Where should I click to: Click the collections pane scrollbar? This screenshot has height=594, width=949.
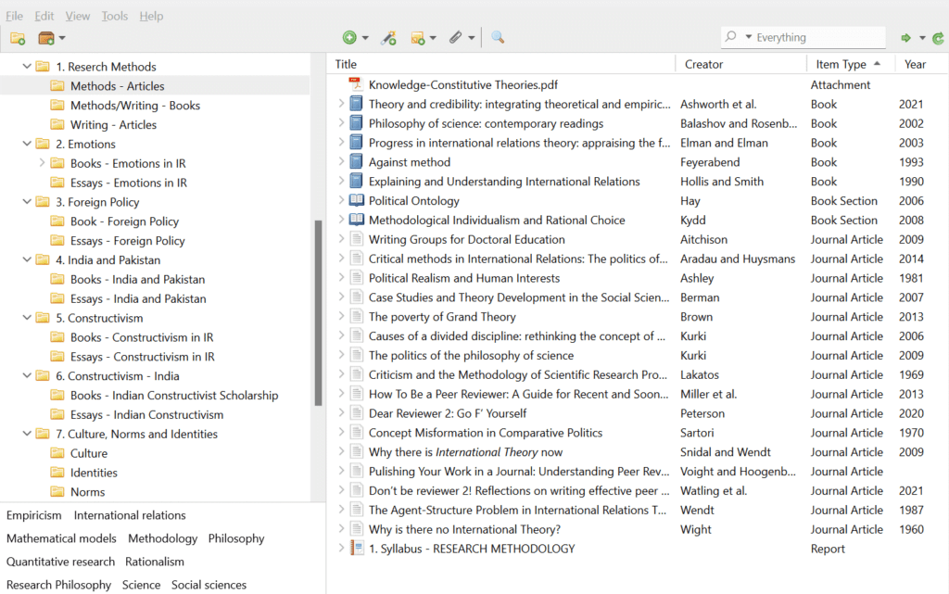point(319,312)
